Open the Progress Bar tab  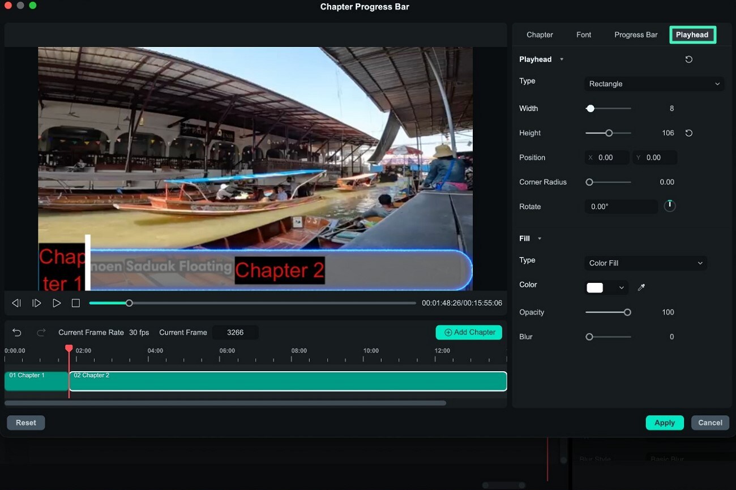coord(636,35)
